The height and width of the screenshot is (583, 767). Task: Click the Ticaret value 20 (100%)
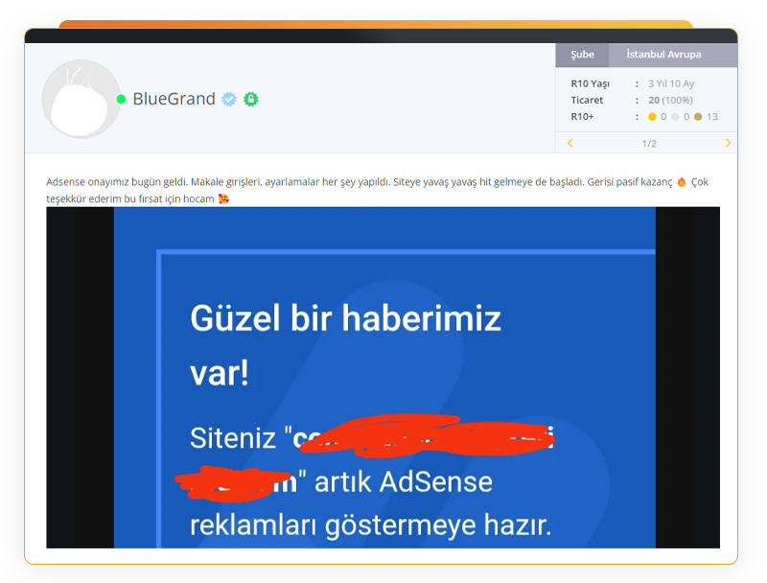coord(670,101)
